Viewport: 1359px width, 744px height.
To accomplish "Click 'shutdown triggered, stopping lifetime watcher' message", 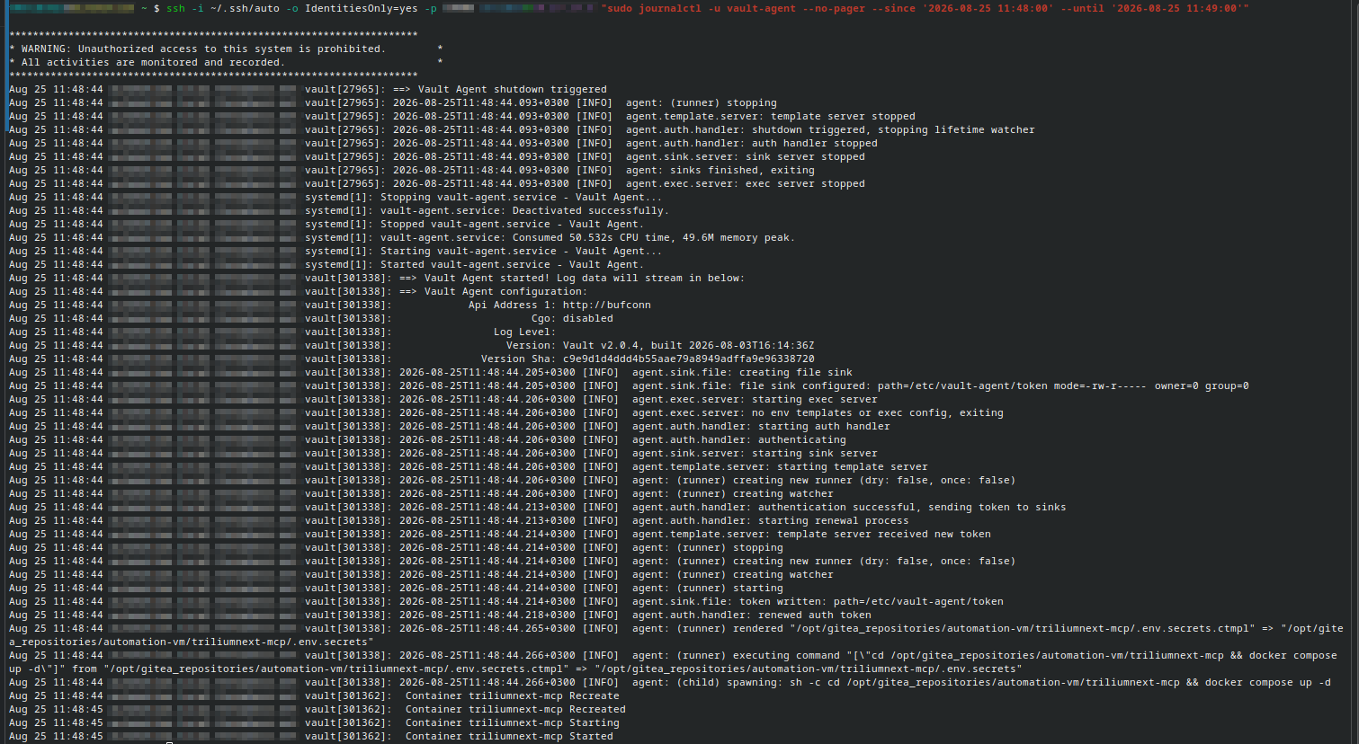I will tap(893, 129).
